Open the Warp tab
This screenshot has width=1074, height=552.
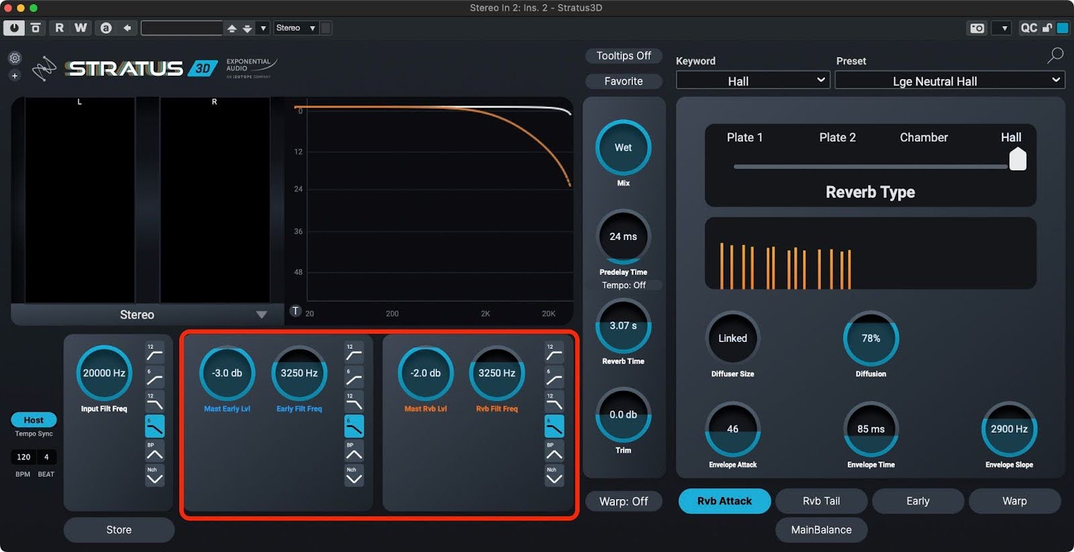(x=1014, y=501)
